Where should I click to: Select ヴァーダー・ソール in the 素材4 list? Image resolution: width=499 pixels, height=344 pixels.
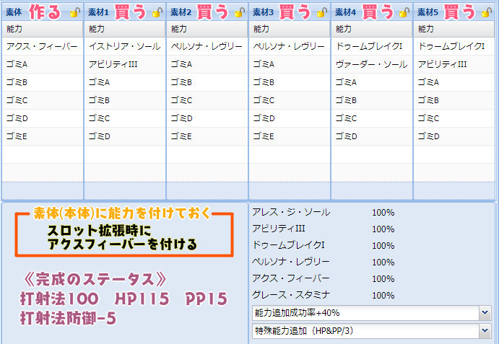pyautogui.click(x=372, y=64)
